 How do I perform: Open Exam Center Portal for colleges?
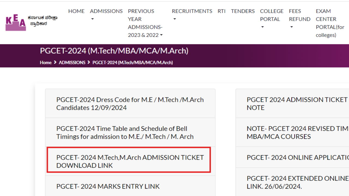330,23
